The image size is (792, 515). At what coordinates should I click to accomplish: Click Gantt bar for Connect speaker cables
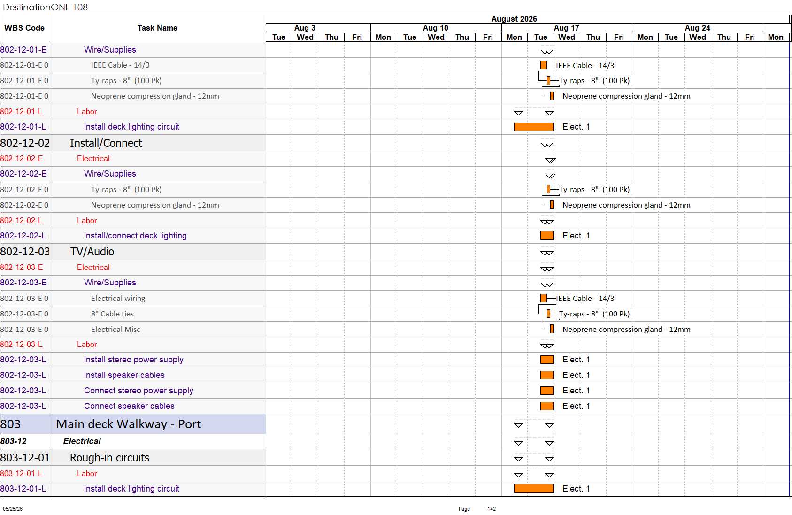[547, 406]
